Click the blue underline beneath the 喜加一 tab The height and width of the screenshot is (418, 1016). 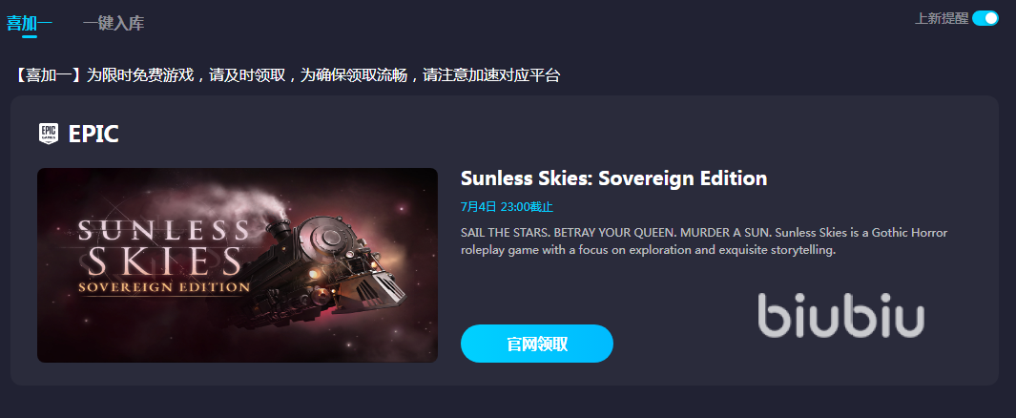[30, 36]
